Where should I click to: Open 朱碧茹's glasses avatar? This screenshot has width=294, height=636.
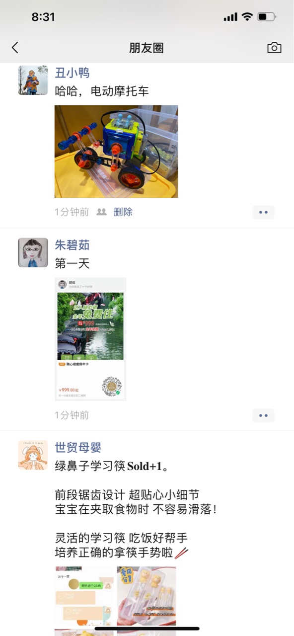[33, 252]
